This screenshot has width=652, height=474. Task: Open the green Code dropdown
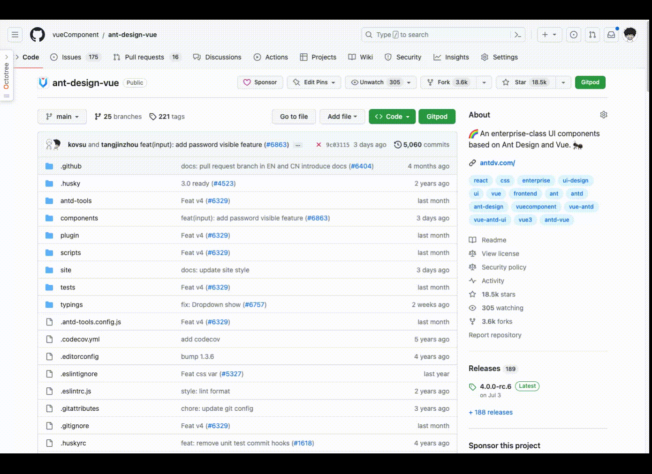click(392, 116)
